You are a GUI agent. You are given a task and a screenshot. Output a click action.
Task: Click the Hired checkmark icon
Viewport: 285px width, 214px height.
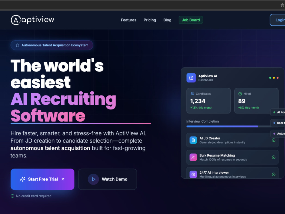coord(240,94)
